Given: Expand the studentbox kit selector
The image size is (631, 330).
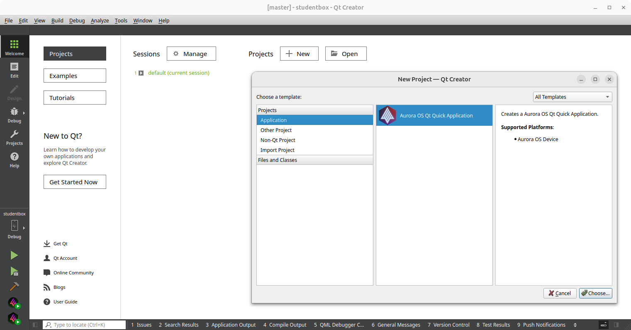Looking at the screenshot, I should pos(15,226).
